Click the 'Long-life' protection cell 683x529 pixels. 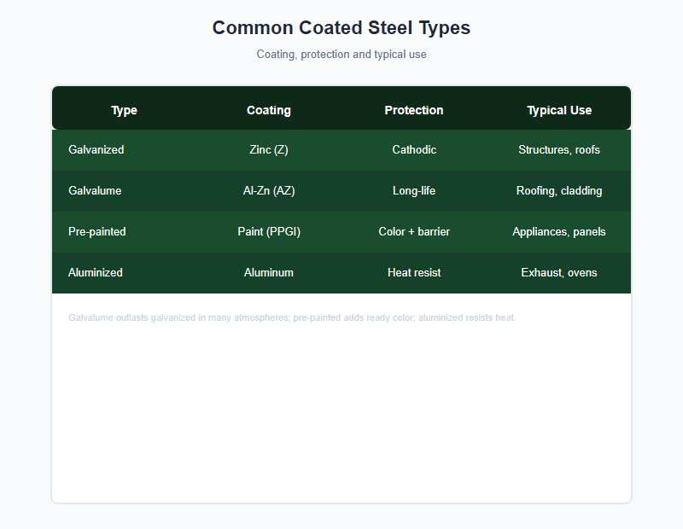point(414,191)
